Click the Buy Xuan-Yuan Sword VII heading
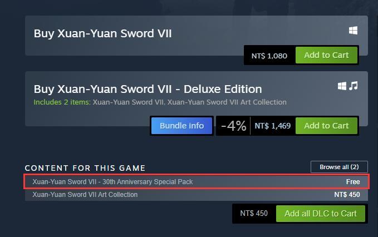The image size is (378, 237). (x=102, y=34)
